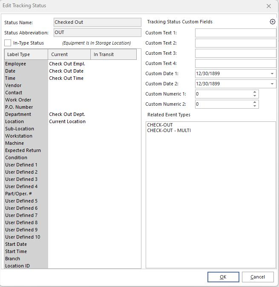Screen dimensions: 279x287
Task: Select the Status Name field
Action: pos(97,23)
